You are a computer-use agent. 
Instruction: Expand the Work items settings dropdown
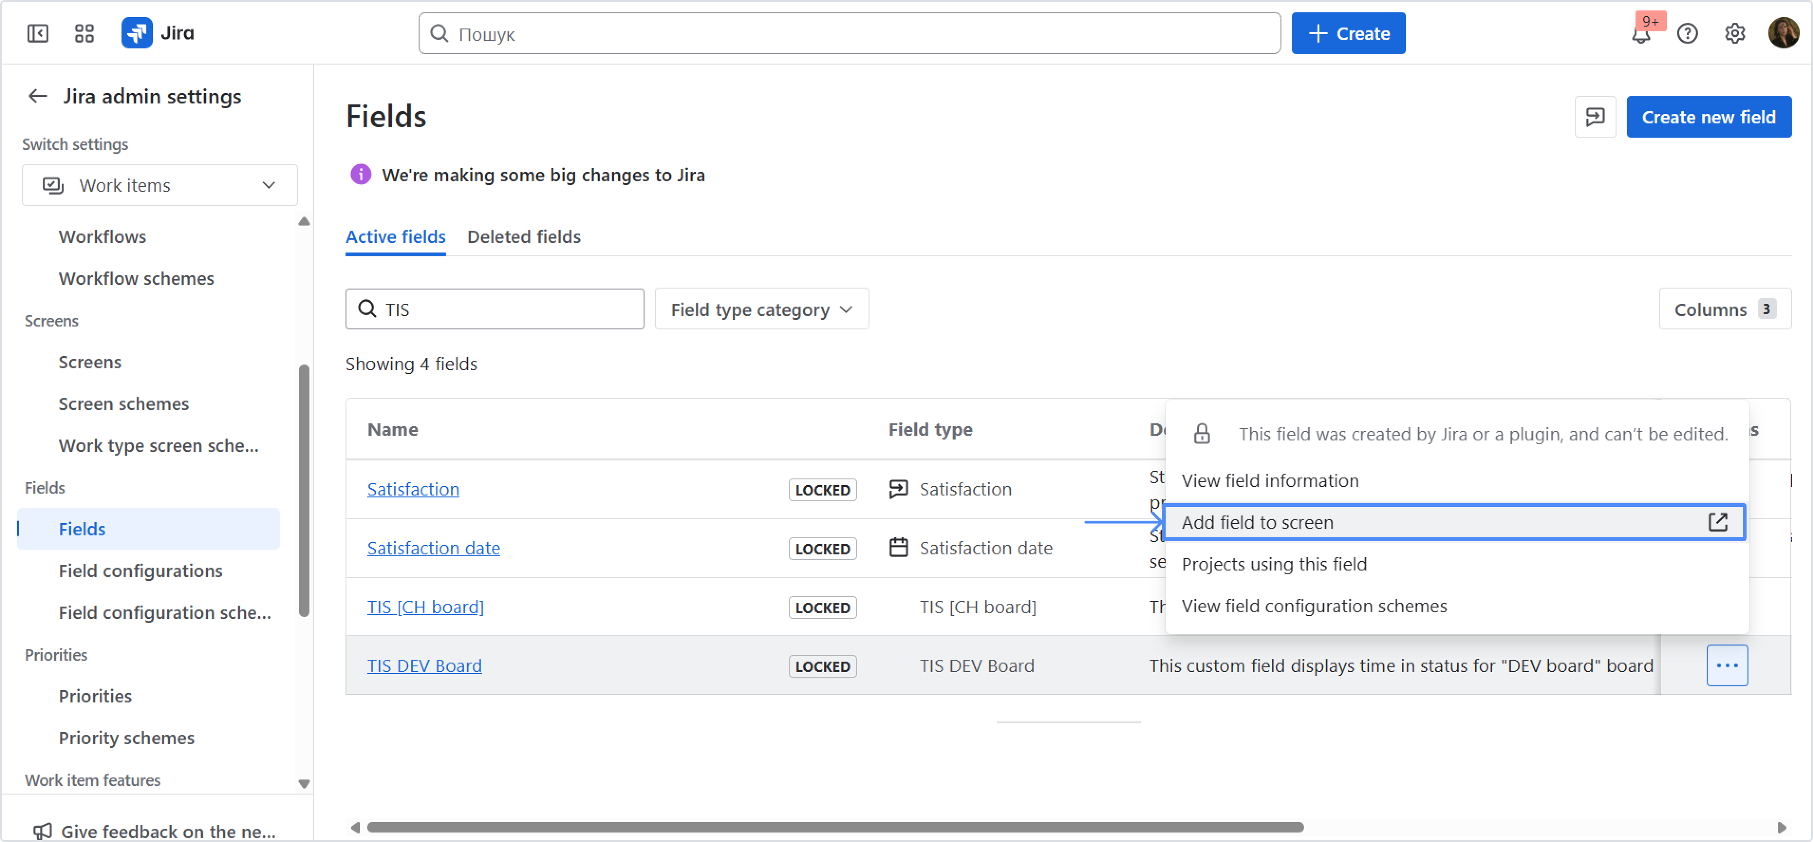[160, 185]
